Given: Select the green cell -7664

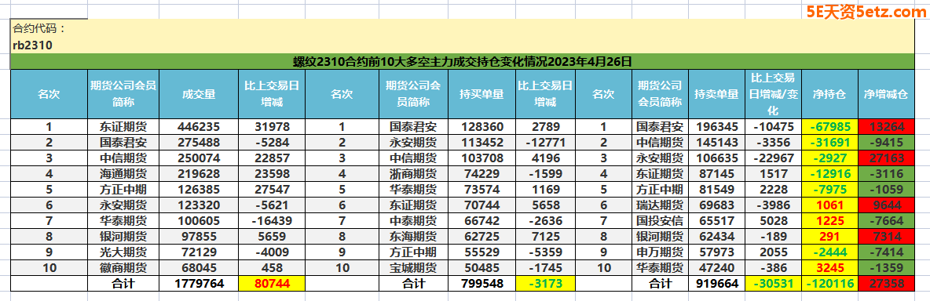Looking at the screenshot, I should click(x=887, y=220).
